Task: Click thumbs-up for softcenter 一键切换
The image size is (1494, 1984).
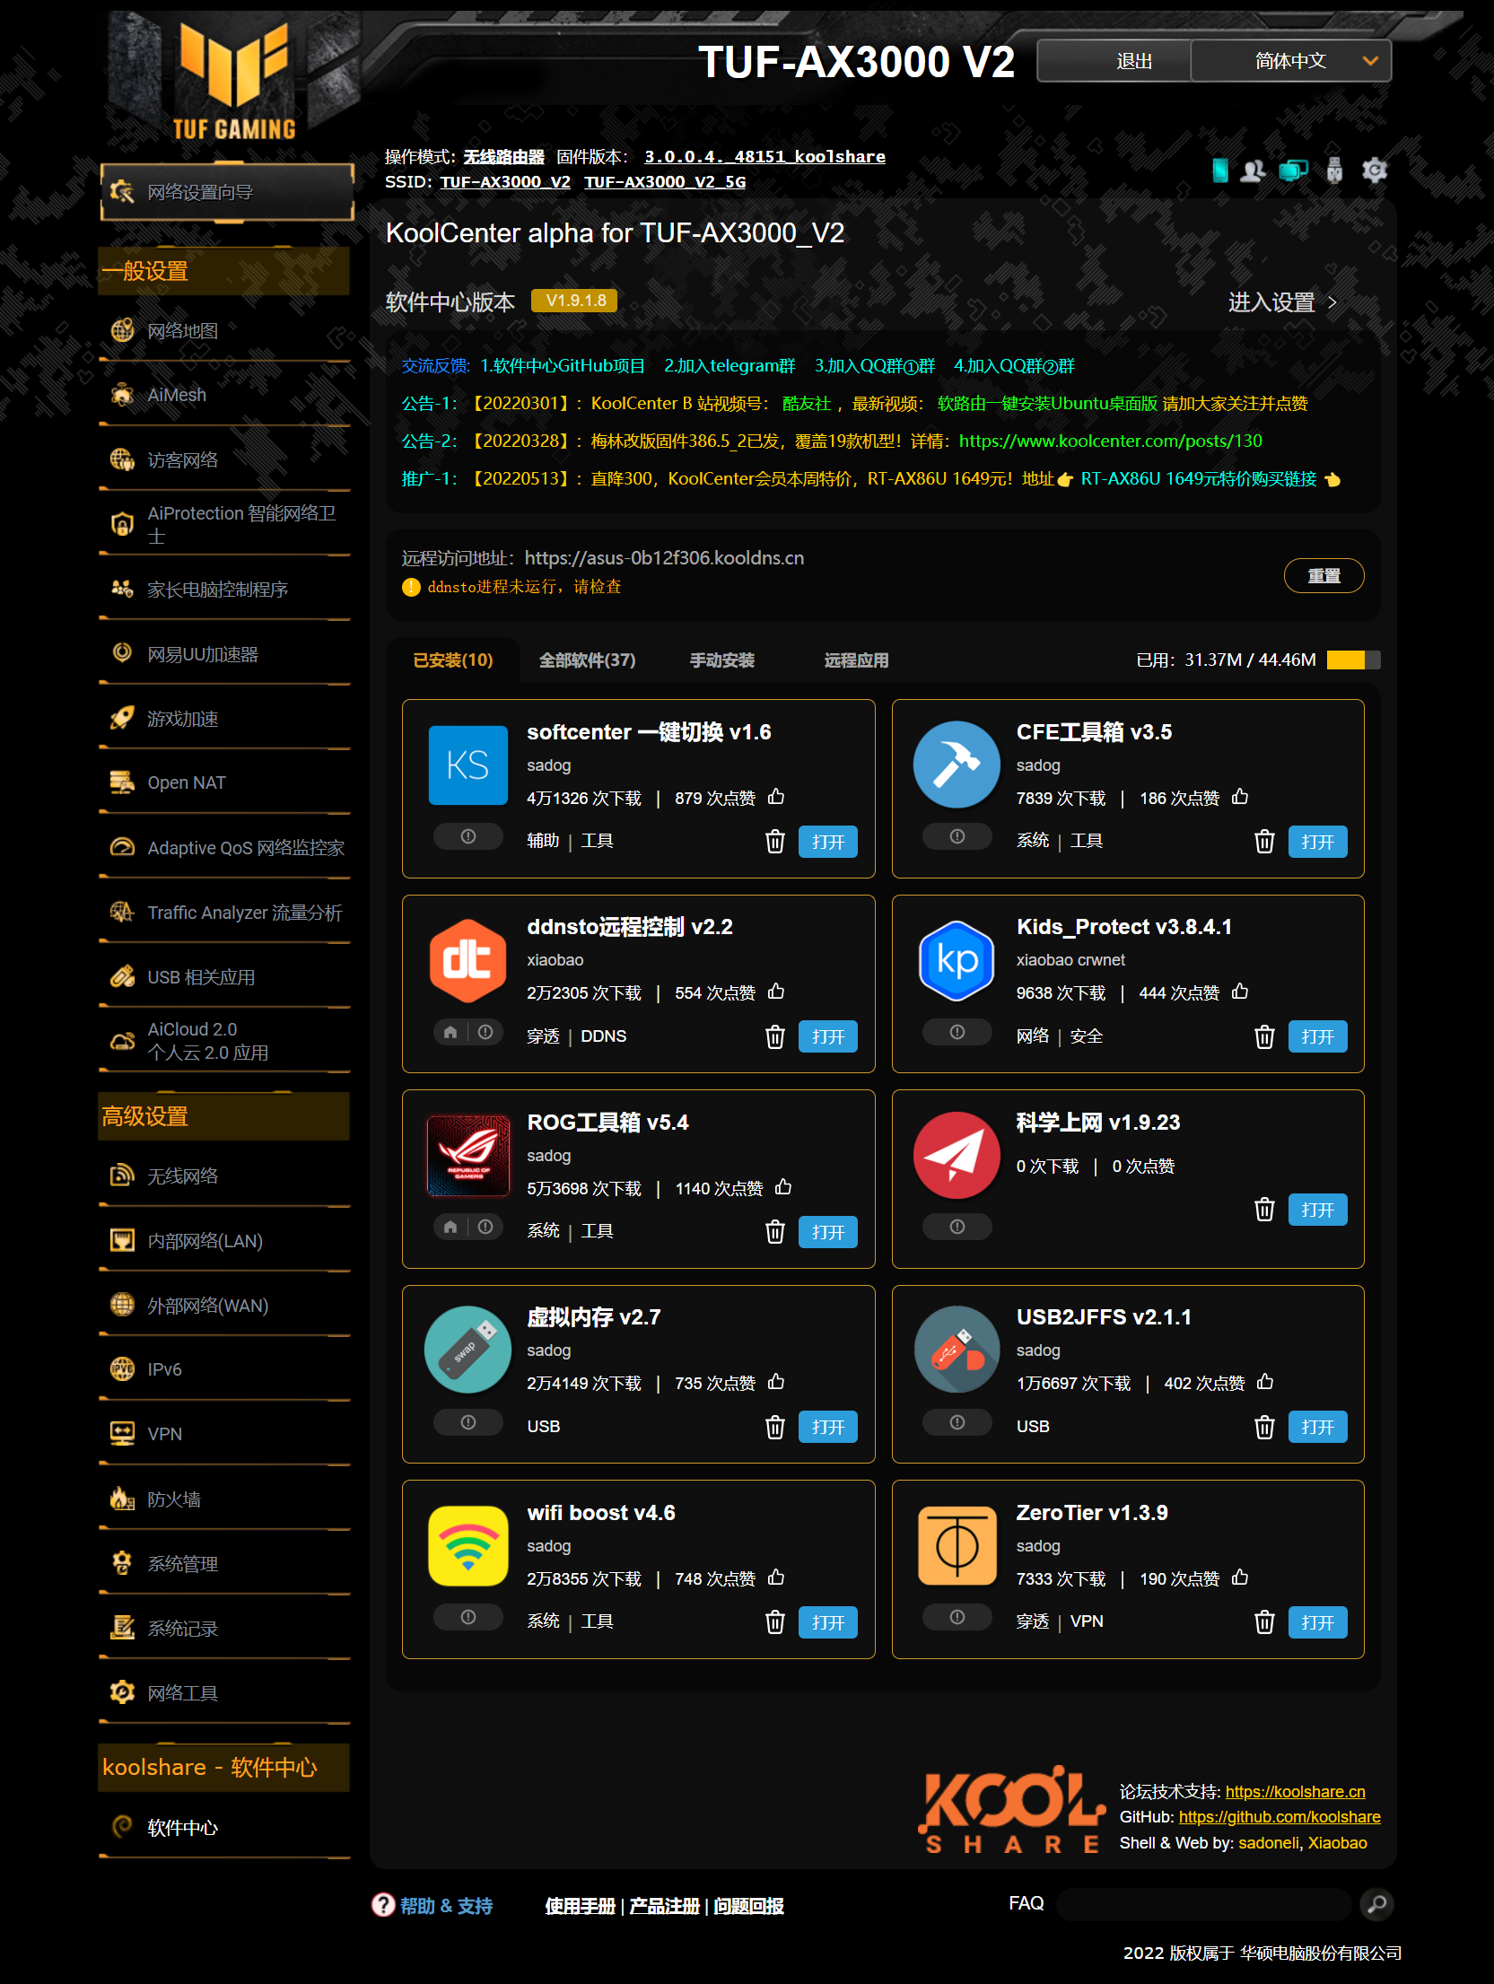Action: tap(776, 797)
